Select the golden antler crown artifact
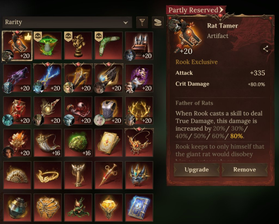The image size is (279, 224). [x=139, y=111]
